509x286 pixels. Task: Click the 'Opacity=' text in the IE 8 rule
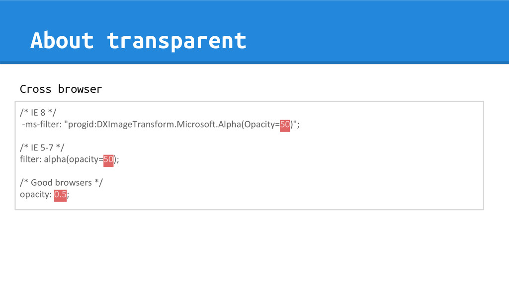click(261, 125)
